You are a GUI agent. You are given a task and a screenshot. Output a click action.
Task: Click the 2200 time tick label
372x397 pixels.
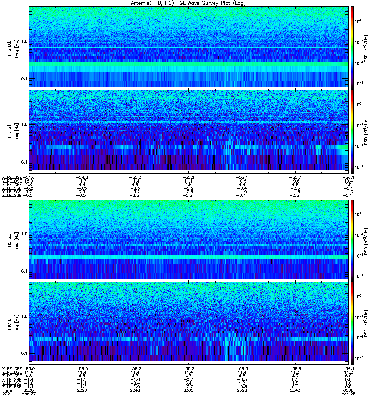tap(28, 390)
